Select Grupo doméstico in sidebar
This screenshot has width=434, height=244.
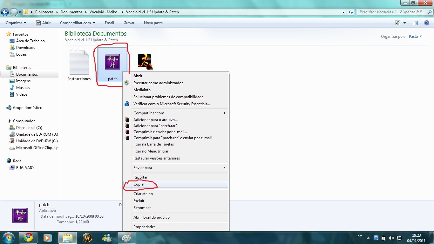pyautogui.click(x=27, y=108)
